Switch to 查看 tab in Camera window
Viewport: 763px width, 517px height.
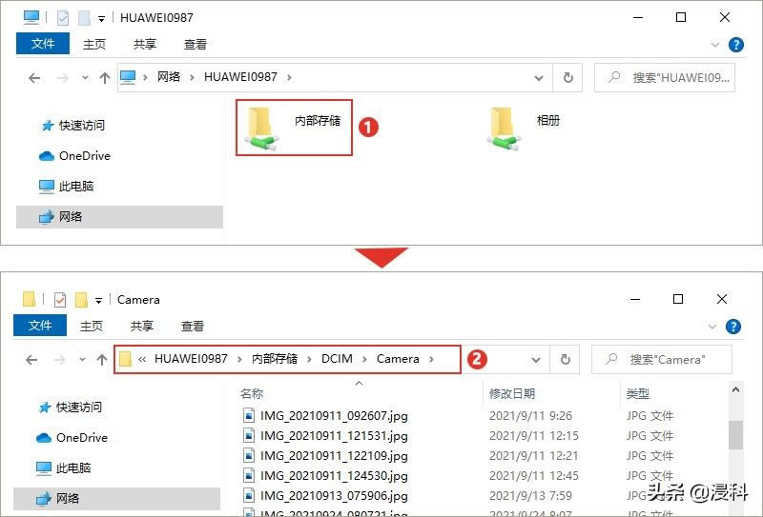click(x=193, y=326)
